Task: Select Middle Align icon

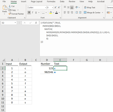Action: pyautogui.click(x=68, y=7)
